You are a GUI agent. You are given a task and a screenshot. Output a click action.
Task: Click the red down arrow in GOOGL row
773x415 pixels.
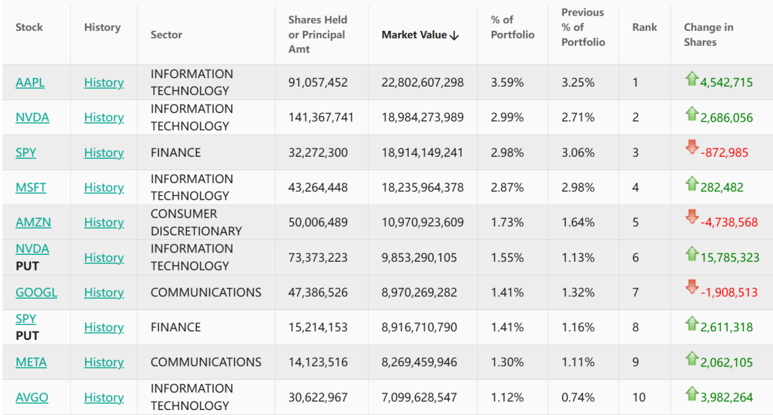tap(691, 287)
